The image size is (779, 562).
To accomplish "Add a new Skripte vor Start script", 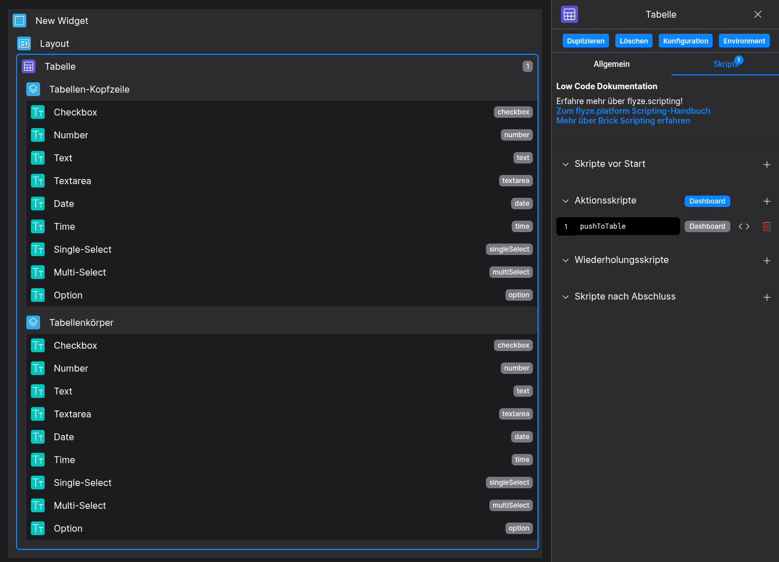I will click(766, 165).
